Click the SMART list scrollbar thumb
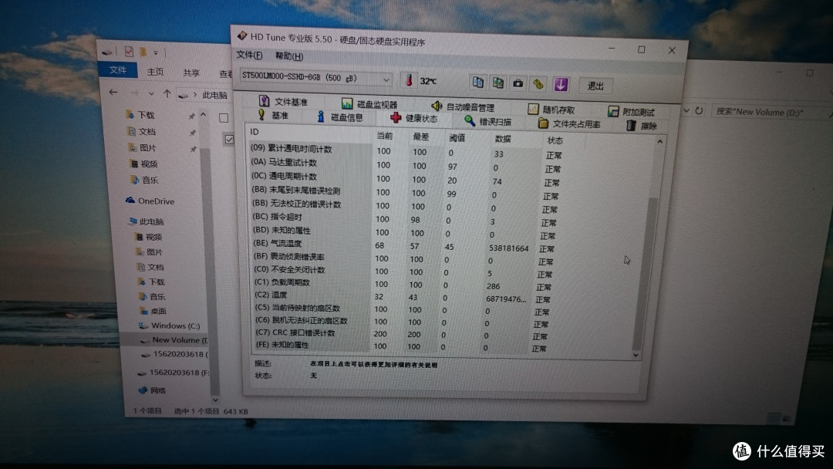This screenshot has height=469, width=833. pos(646,274)
